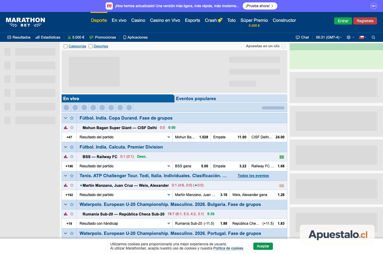Open the Casino en Vivo menu
The width and height of the screenshot is (383, 254).
click(x=165, y=20)
